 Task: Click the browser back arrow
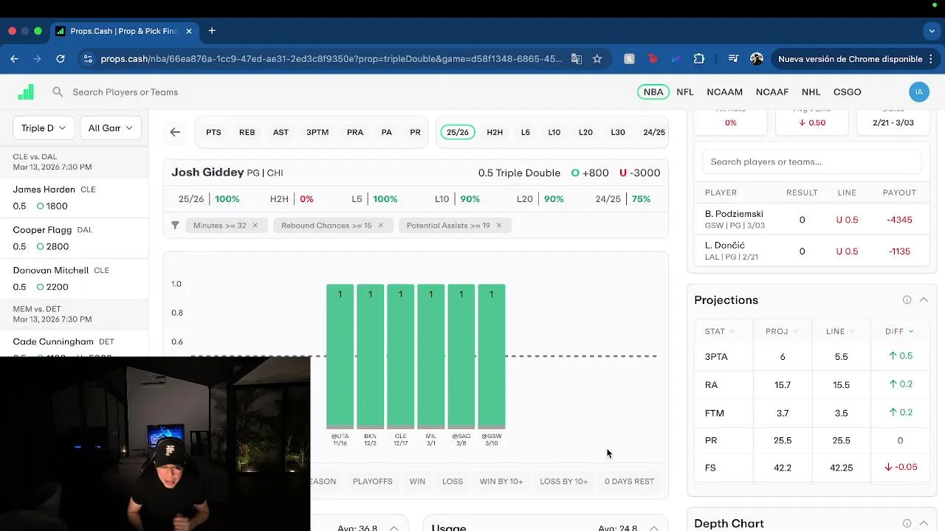14,59
